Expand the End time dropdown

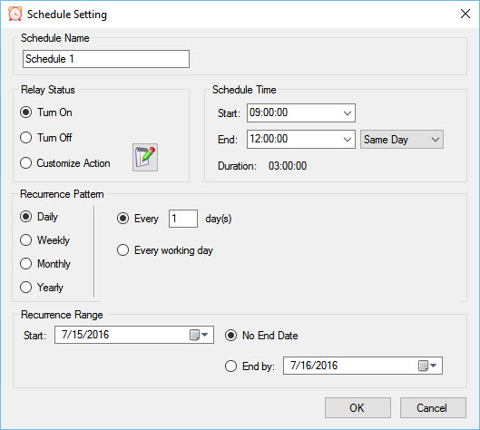[348, 140]
